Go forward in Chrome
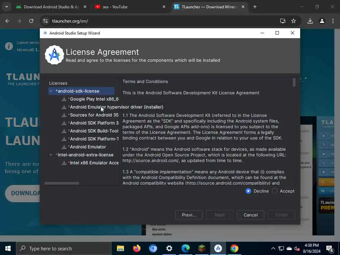The width and height of the screenshot is (340, 255). 19,21
